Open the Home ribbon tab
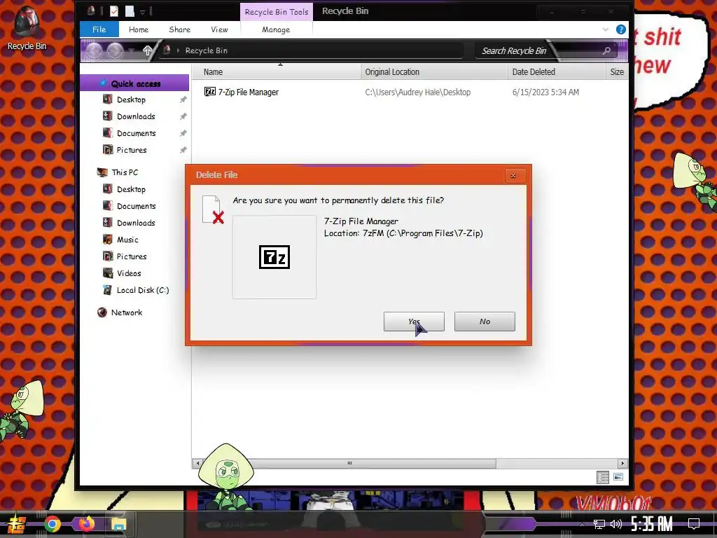717x538 pixels. [x=139, y=29]
